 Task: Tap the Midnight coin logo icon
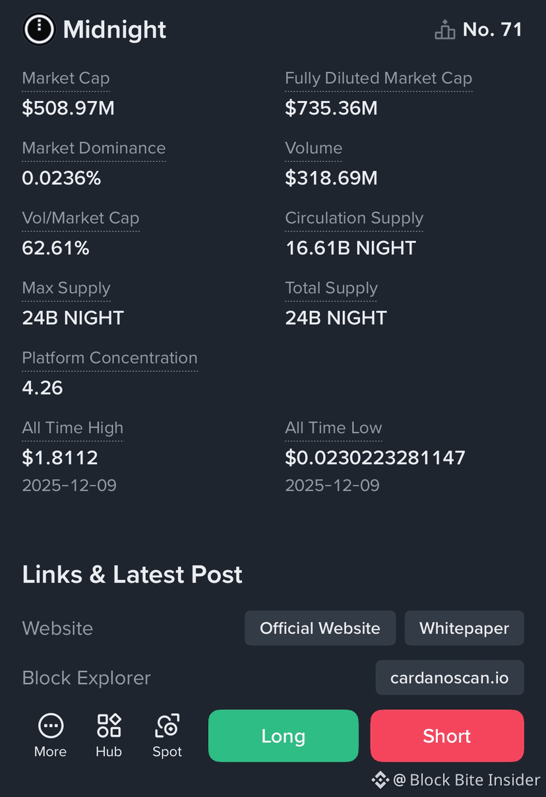tap(39, 29)
